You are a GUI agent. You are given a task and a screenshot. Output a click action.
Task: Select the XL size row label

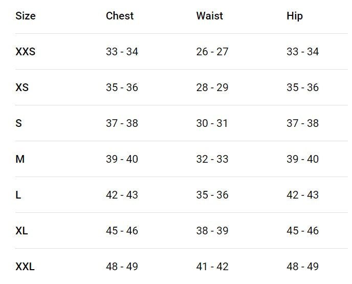(x=21, y=231)
